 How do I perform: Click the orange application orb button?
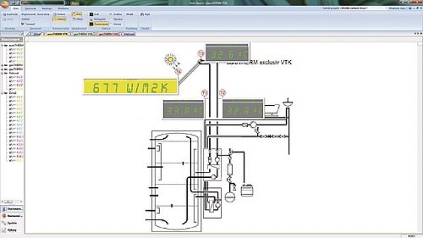(x=5, y=4)
